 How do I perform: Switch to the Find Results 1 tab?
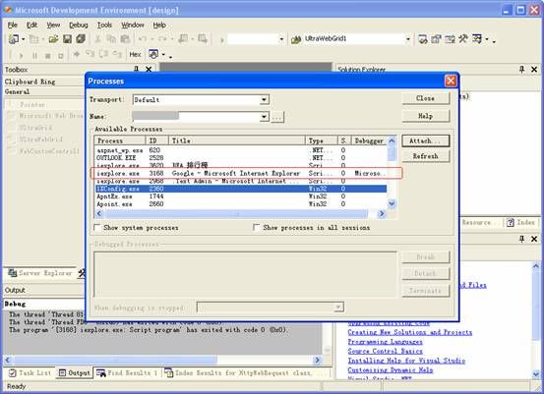(127, 372)
